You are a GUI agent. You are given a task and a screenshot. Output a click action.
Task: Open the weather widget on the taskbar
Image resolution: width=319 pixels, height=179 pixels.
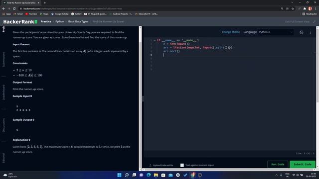(10, 175)
